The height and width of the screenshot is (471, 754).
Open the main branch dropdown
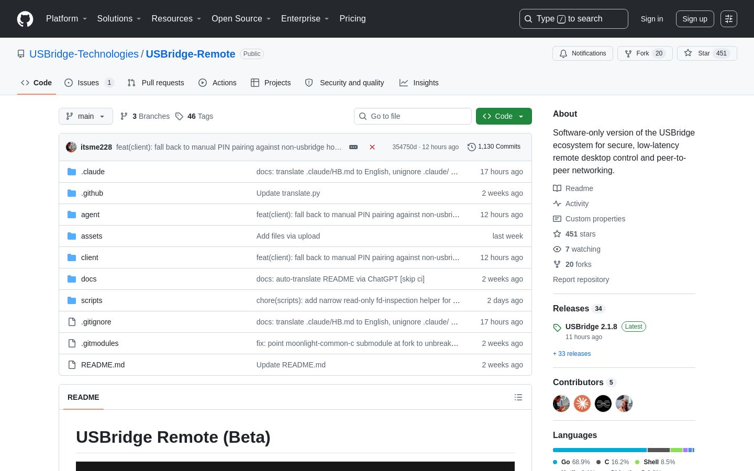click(86, 116)
